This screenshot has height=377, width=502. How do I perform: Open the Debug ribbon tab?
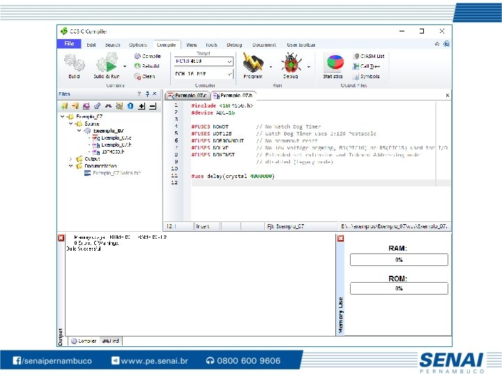point(234,45)
